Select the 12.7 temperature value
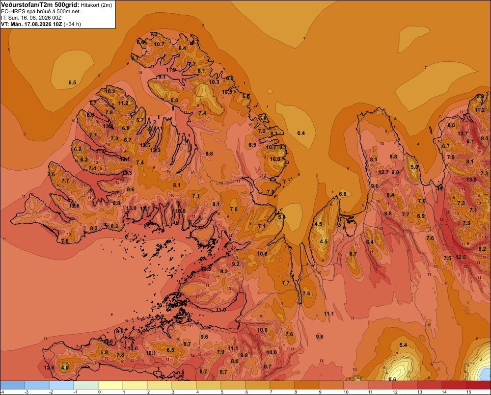The image size is (491, 395). [x=383, y=172]
